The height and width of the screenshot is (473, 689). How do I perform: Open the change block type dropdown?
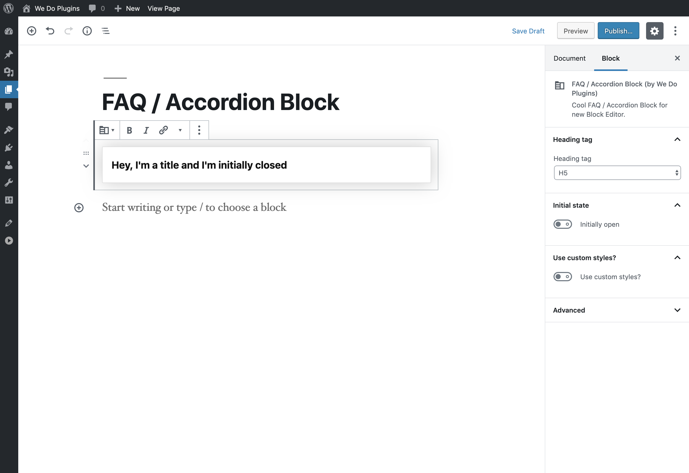pyautogui.click(x=107, y=130)
